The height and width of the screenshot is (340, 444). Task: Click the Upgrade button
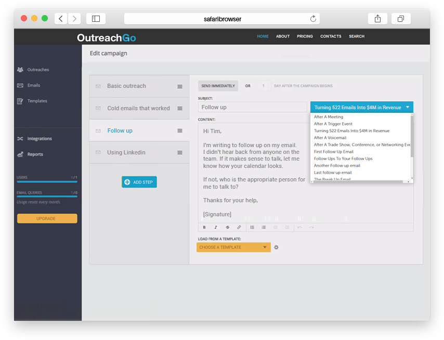[x=47, y=218]
